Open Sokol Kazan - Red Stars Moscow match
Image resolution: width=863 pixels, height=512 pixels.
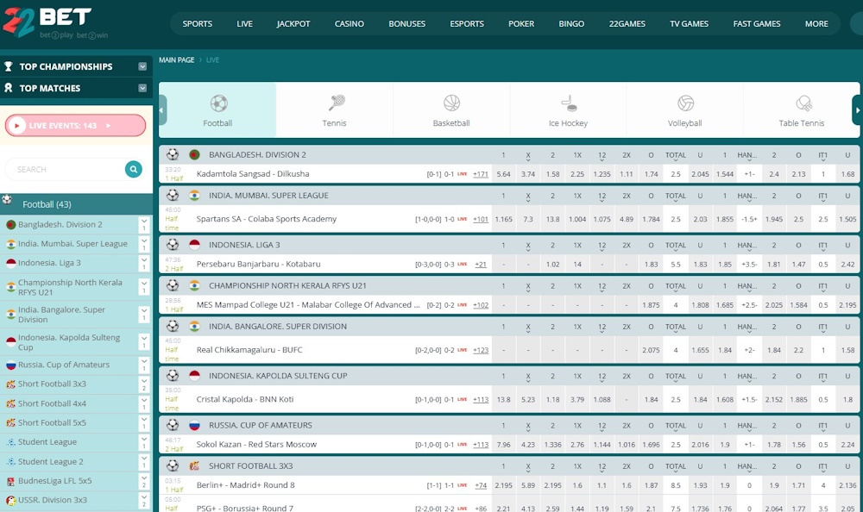click(256, 445)
